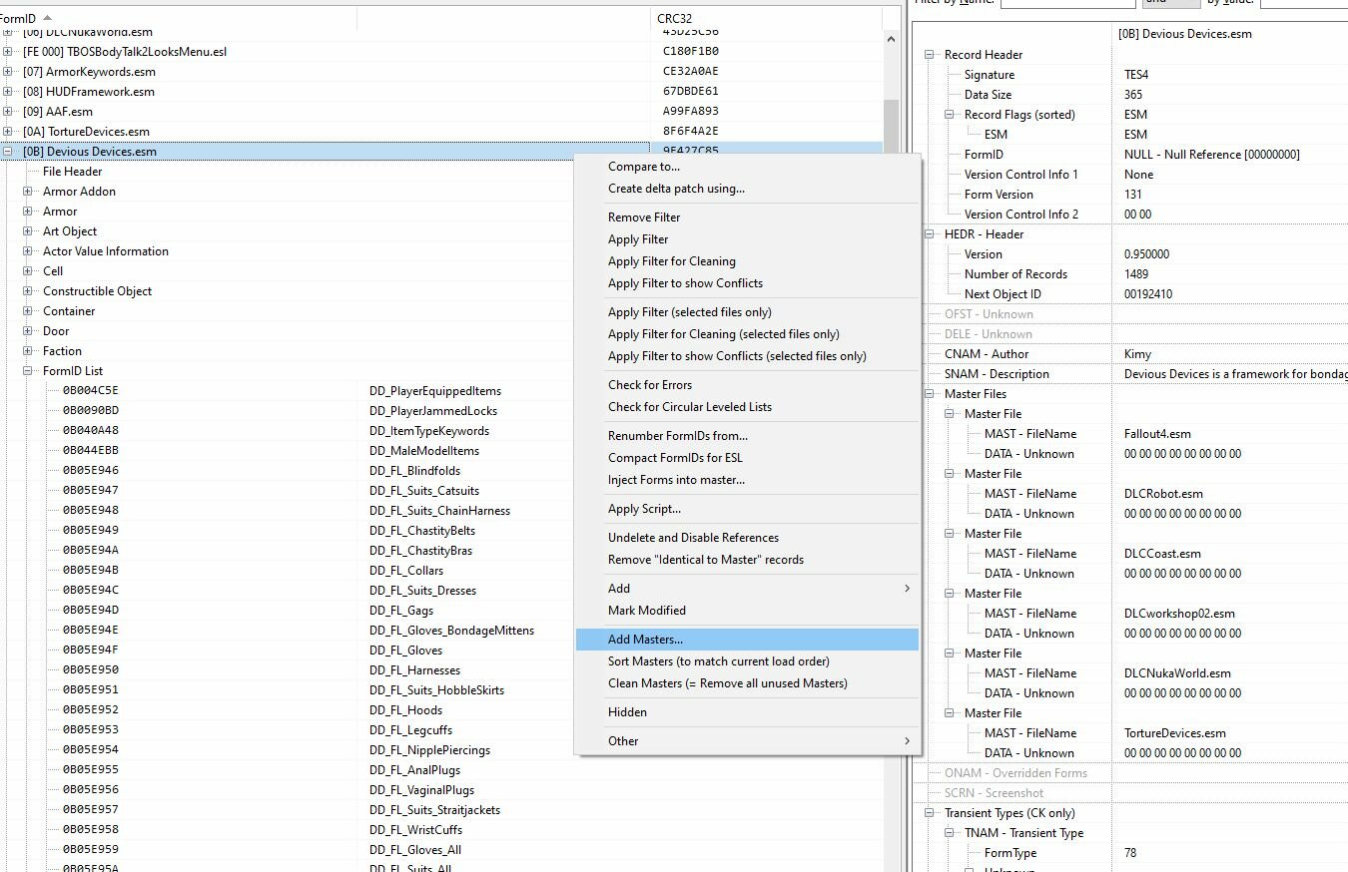Expand the Actor Value Information group
Image resolution: width=1348 pixels, height=872 pixels.
coord(28,251)
